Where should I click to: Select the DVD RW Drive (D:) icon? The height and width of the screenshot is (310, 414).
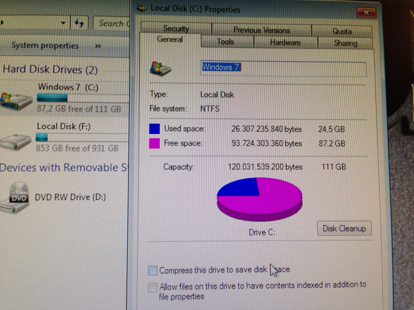point(15,198)
